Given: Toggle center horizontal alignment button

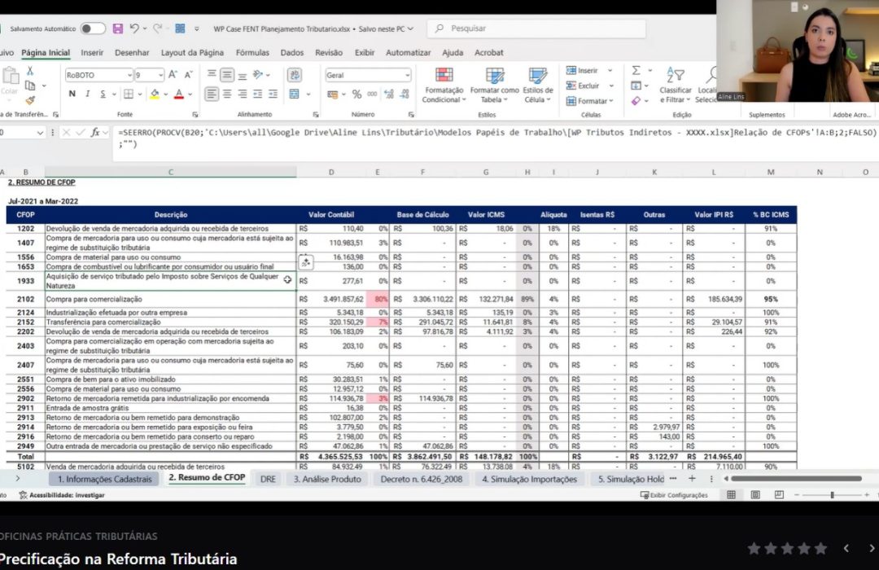Looking at the screenshot, I should pyautogui.click(x=227, y=94).
